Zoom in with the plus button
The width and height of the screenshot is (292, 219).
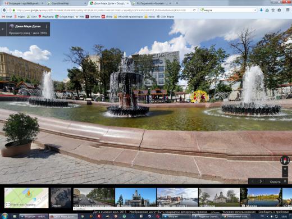[x=285, y=169]
